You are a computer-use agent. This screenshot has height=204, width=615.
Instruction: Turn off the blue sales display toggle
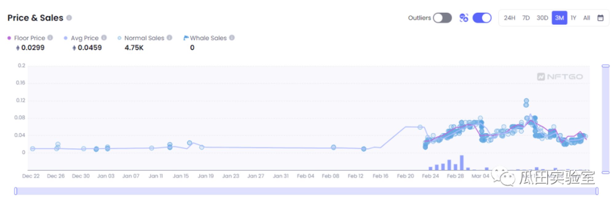tap(482, 18)
